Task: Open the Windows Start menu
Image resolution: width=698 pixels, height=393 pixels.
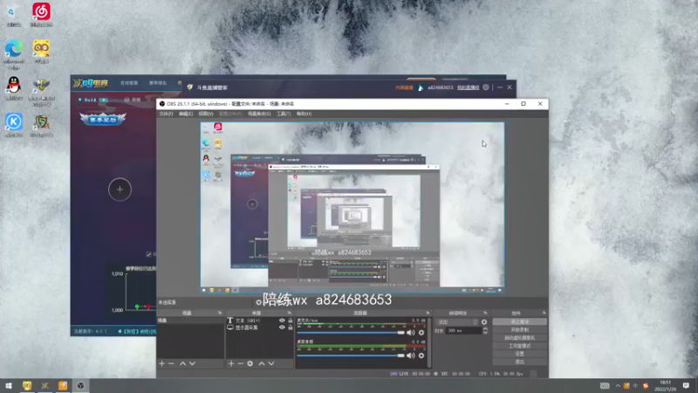Action: 9,385
